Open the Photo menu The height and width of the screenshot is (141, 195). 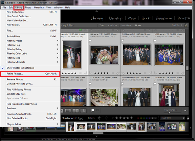click(28, 7)
